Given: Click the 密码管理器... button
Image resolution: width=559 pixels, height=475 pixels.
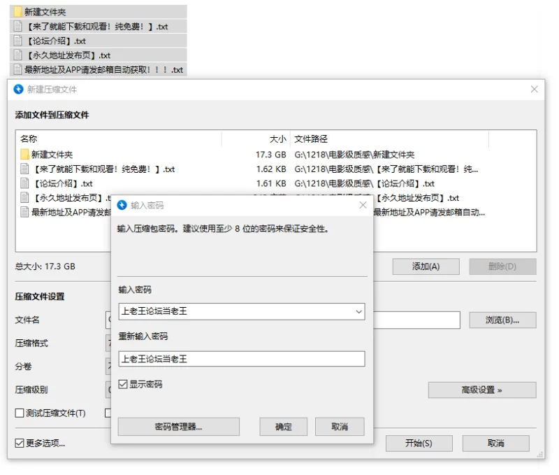Looking at the screenshot, I should [179, 427].
